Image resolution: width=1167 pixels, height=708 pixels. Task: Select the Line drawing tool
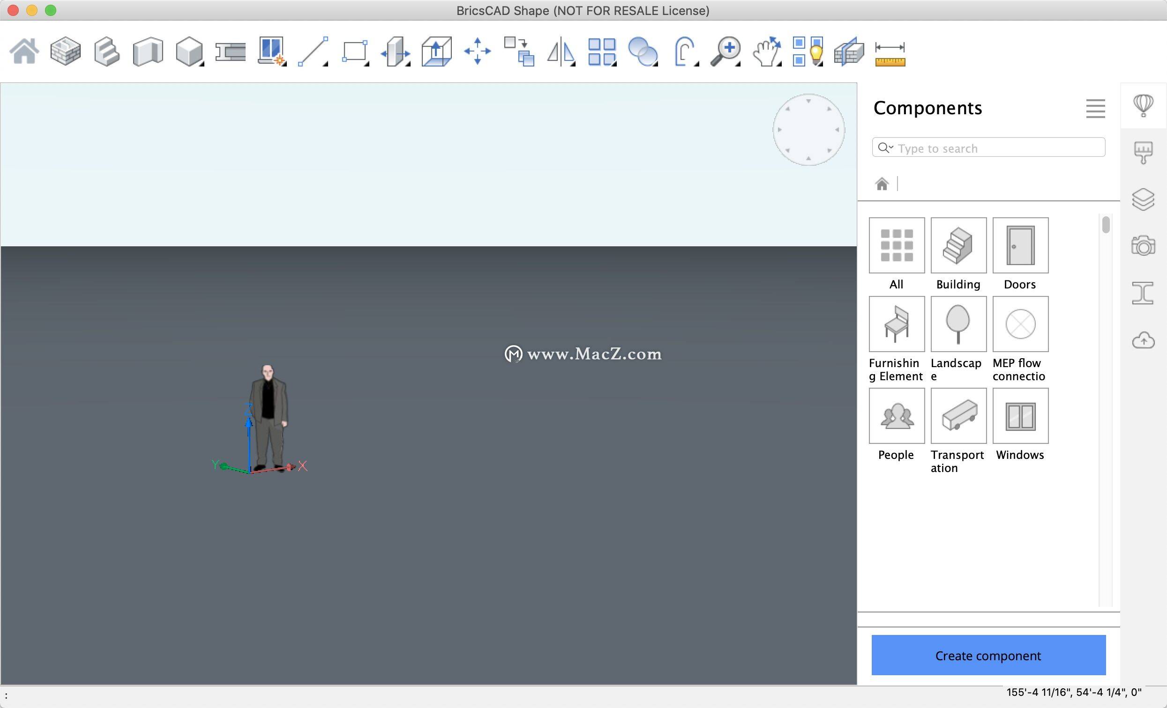[x=314, y=52]
